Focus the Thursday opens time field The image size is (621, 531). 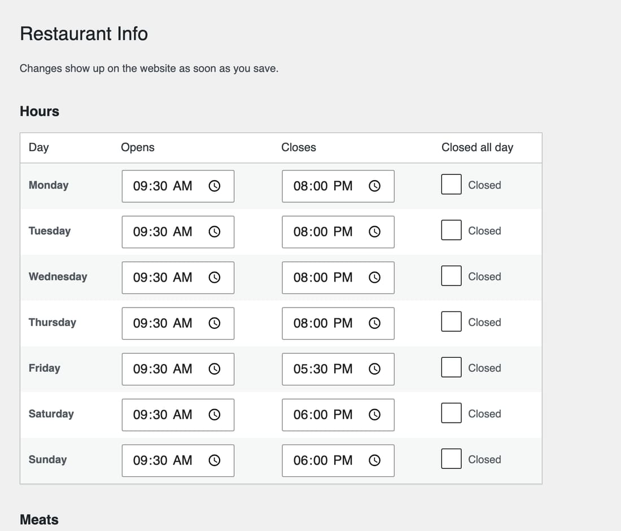(178, 323)
